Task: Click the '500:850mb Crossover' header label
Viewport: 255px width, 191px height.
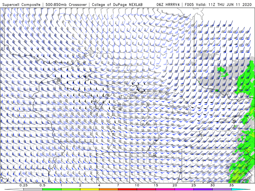Action: 66,4
